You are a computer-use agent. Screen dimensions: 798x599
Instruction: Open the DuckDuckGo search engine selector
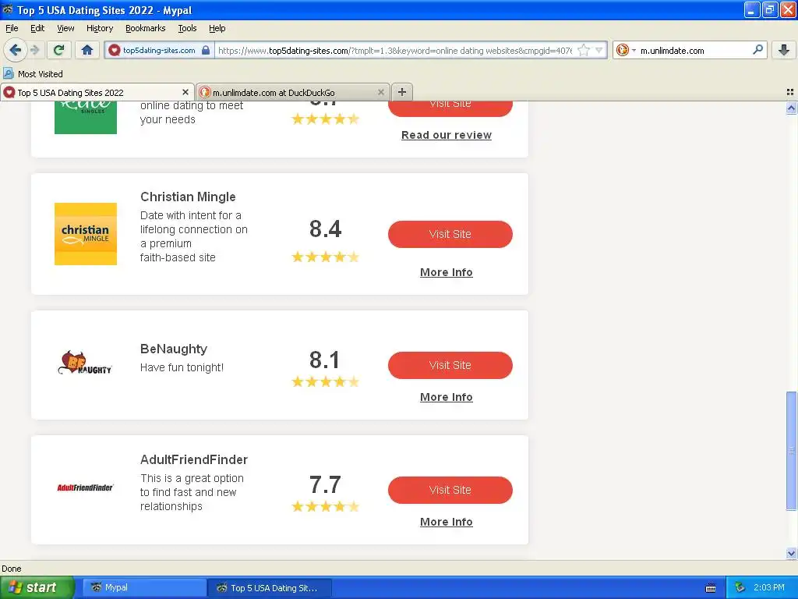pos(626,50)
